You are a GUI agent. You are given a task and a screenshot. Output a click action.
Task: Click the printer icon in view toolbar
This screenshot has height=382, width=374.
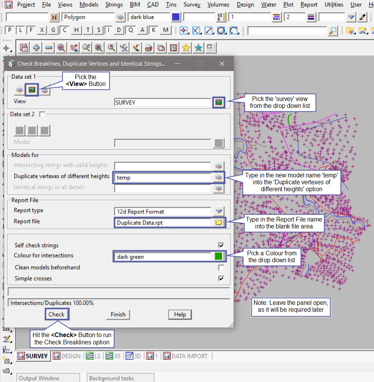(x=149, y=48)
